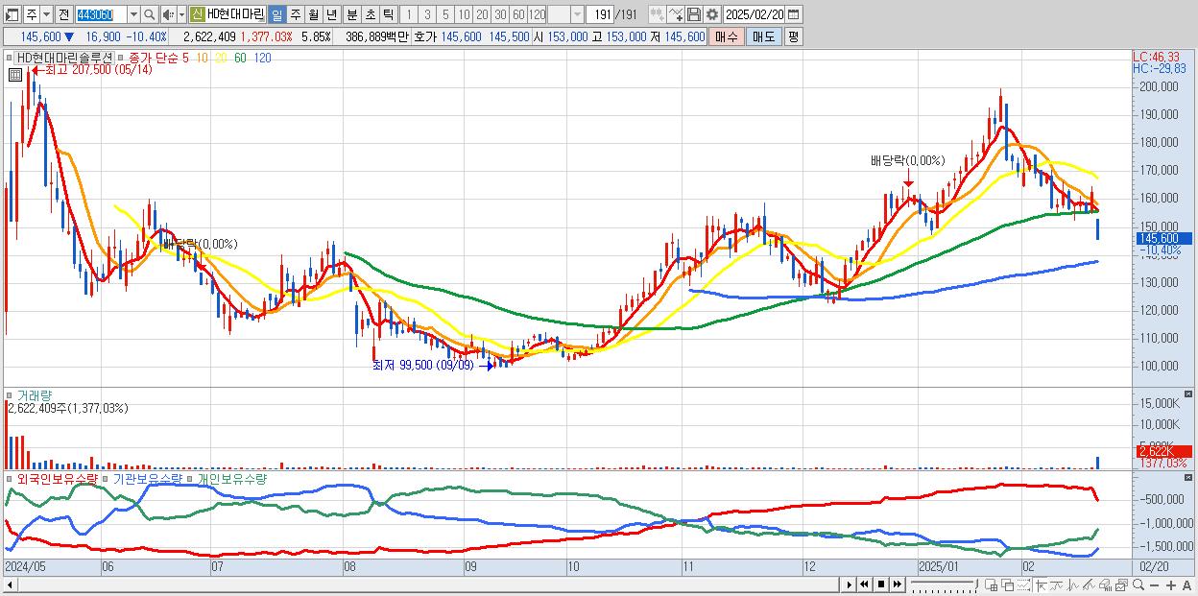The width and height of the screenshot is (1198, 596).
Task: Choose the 60 interval button
Action: [518, 14]
